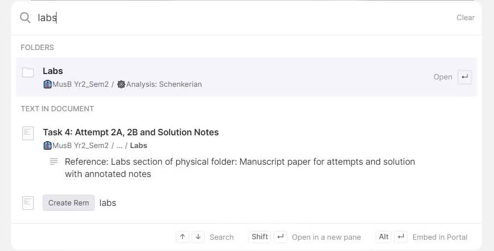Click the magnifying glass search icon
494x251 pixels.
click(25, 18)
